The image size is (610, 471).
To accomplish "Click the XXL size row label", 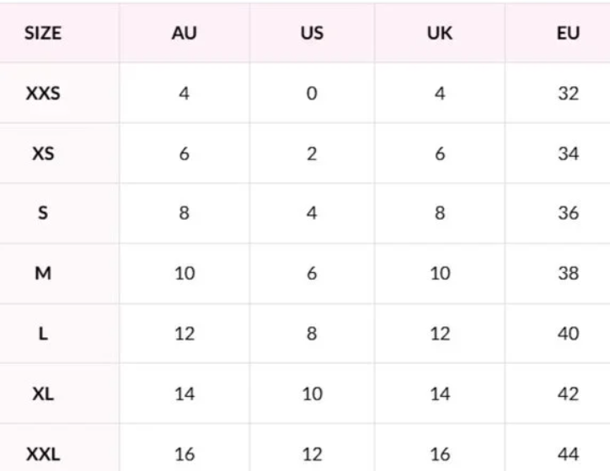I will click(43, 454).
